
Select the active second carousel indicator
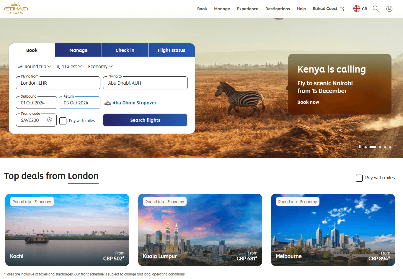click(x=373, y=147)
